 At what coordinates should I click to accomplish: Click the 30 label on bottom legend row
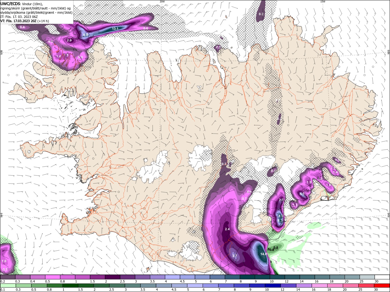tap(376, 290)
